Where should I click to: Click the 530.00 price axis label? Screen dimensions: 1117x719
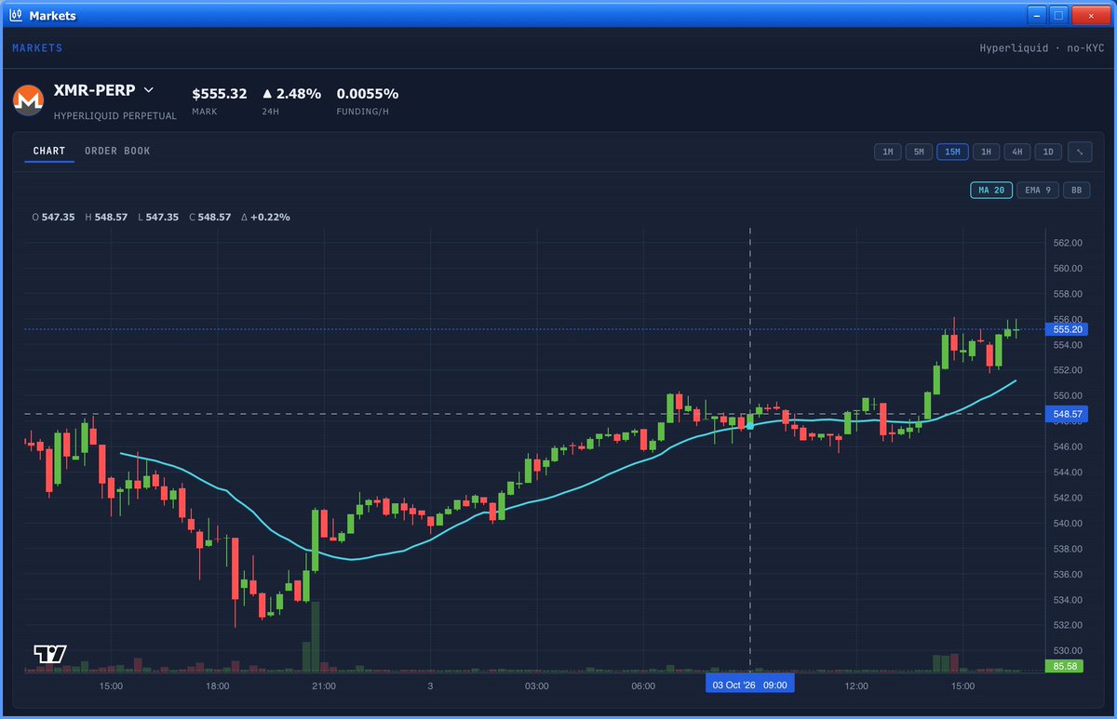[x=1068, y=650]
